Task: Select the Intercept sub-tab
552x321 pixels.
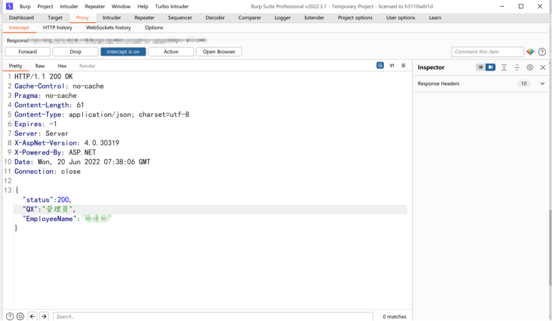Action: tap(19, 27)
